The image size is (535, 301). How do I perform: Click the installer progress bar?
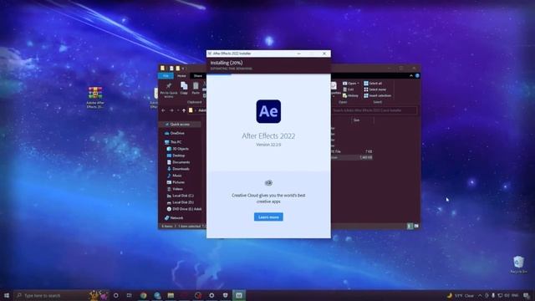tap(268, 74)
